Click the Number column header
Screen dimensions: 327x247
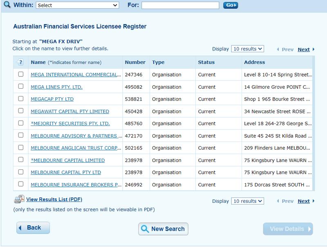coord(135,62)
